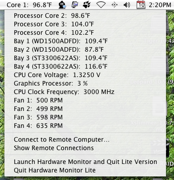Select CPU Clock Frequency 3000 MHz row
This screenshot has height=180, width=174.
[x=85, y=92]
